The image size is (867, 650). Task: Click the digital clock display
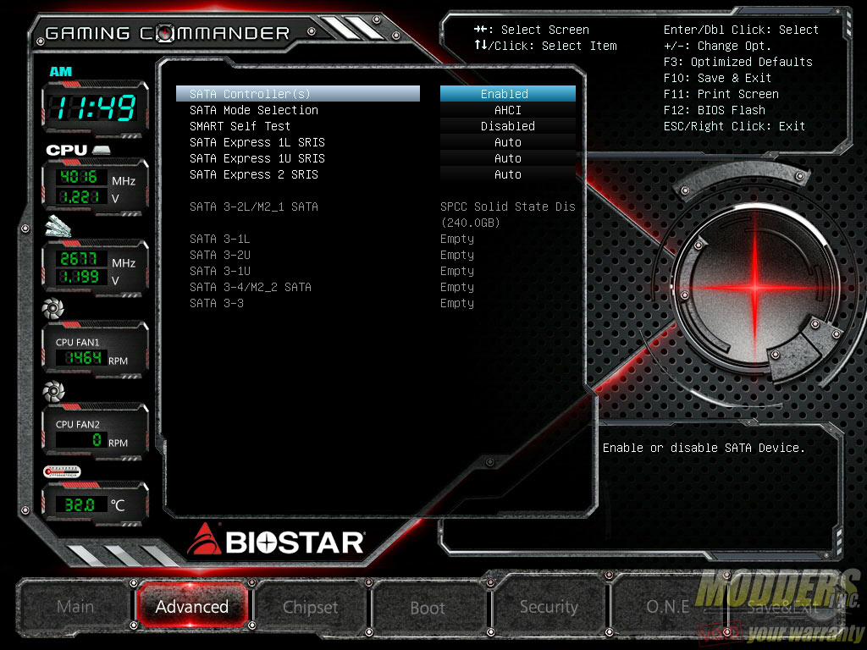point(95,107)
